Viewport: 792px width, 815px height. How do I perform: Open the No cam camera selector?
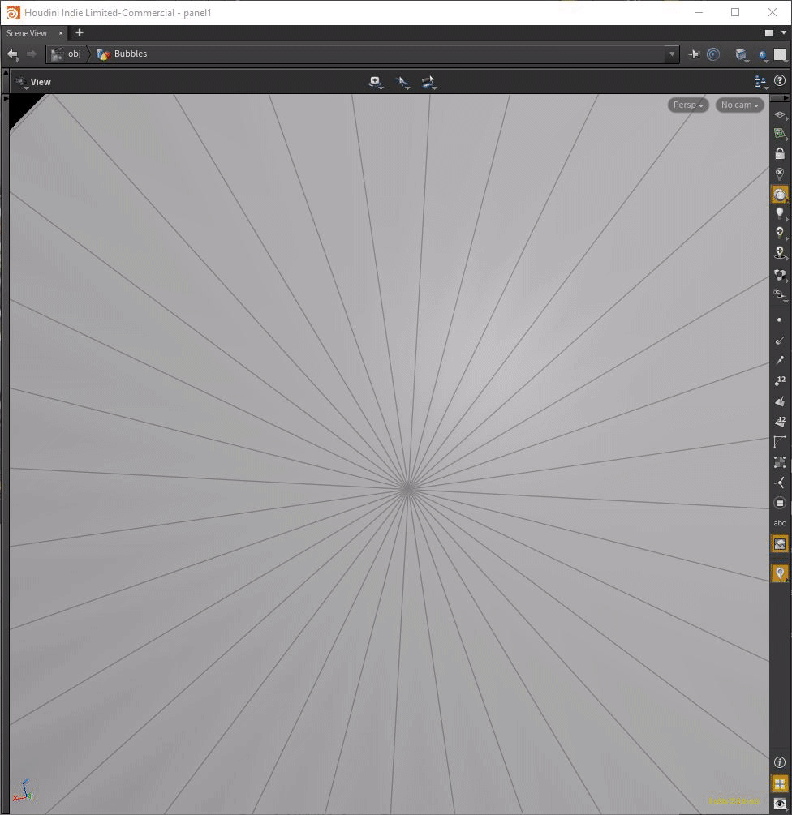[738, 105]
